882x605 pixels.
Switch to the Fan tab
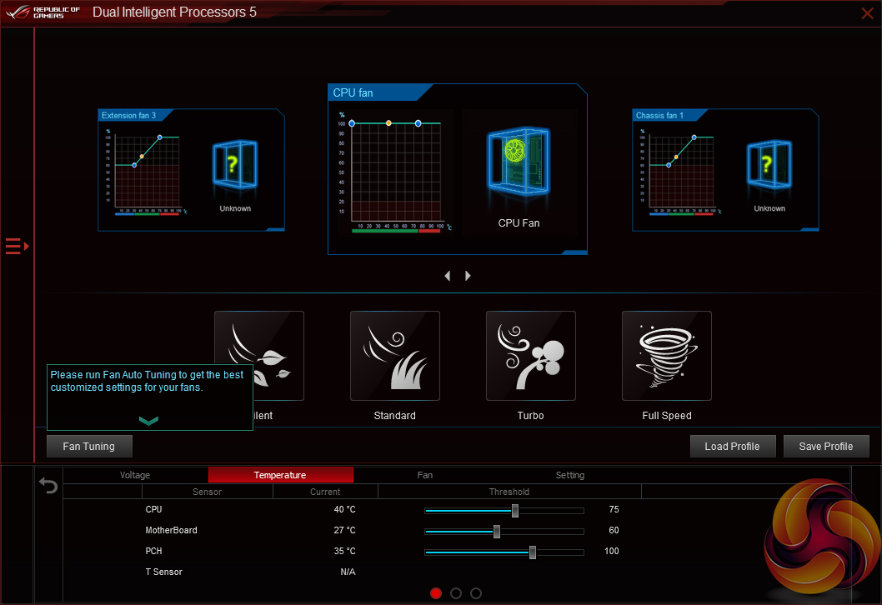424,475
